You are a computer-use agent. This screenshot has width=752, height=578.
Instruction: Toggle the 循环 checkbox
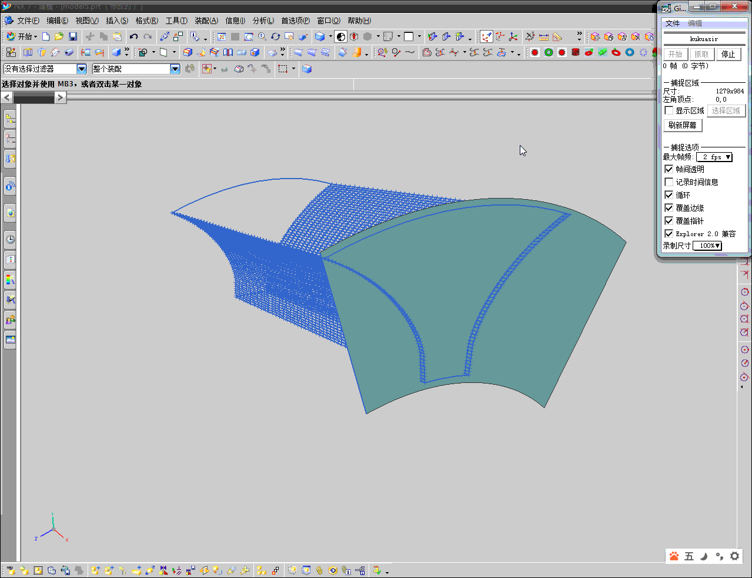click(669, 195)
